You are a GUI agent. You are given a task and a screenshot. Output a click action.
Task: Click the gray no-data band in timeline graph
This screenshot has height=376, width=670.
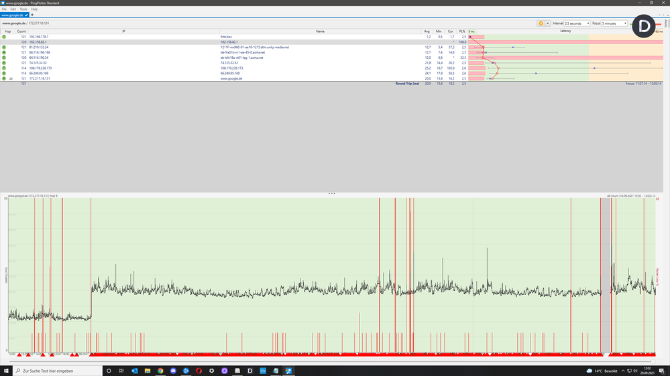click(x=606, y=275)
